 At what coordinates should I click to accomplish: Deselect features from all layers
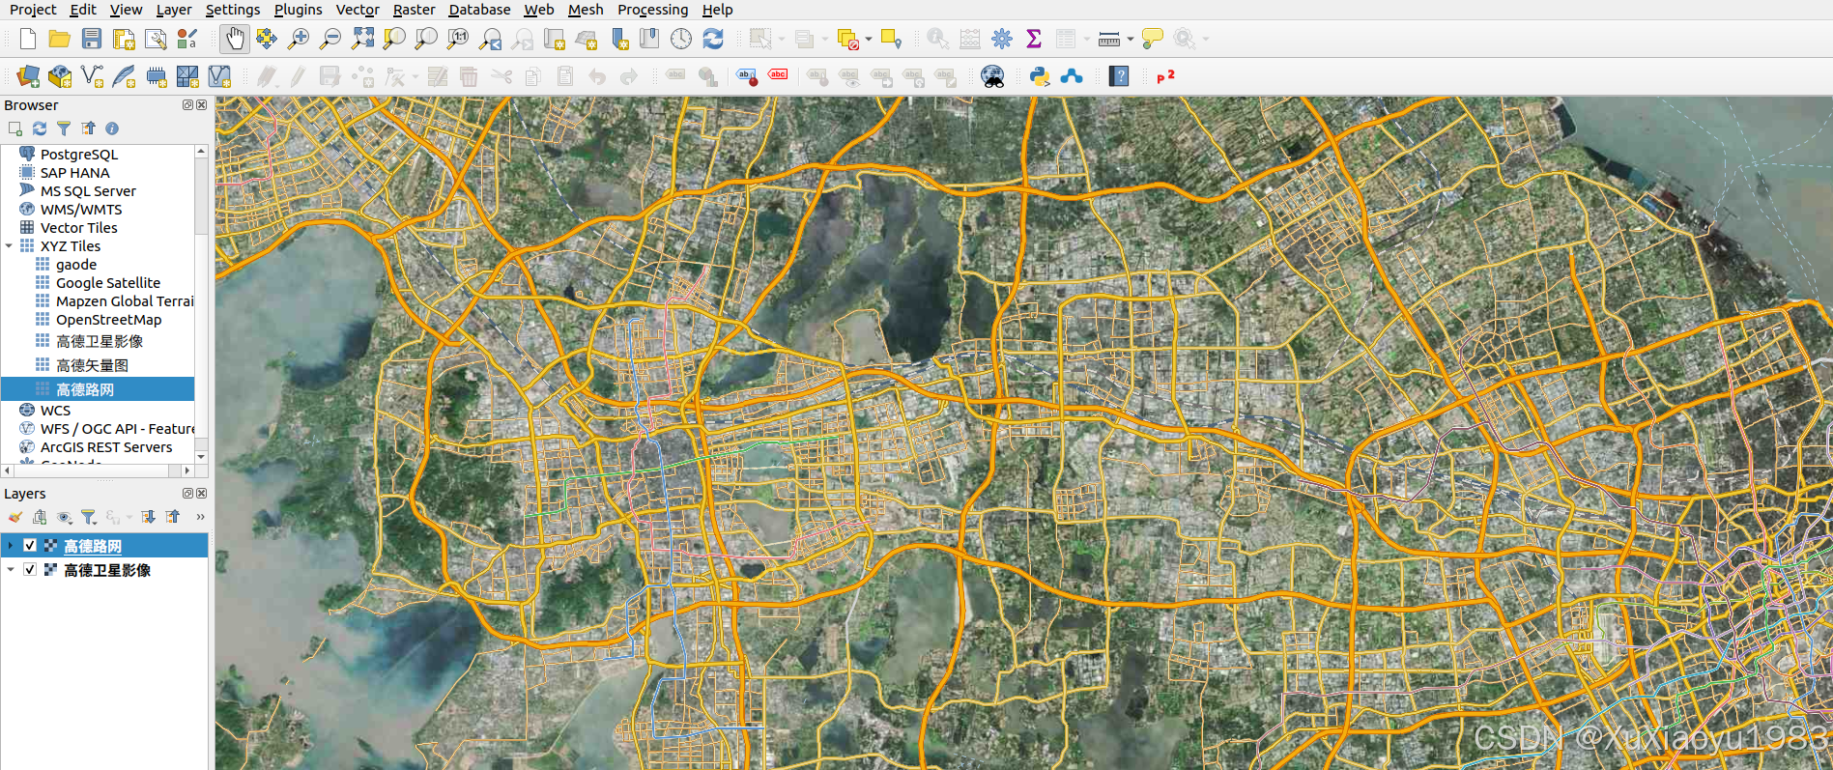pyautogui.click(x=847, y=39)
